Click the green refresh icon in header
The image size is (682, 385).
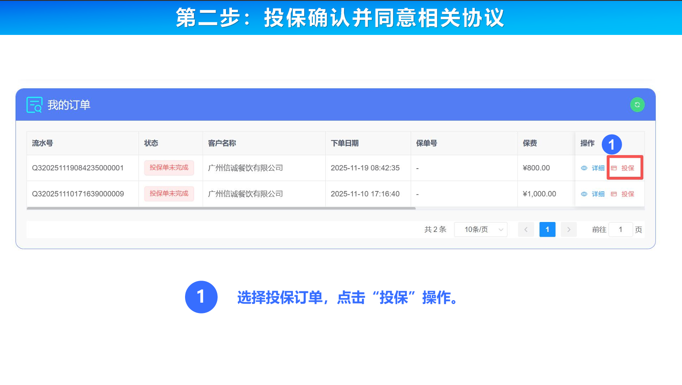637,105
